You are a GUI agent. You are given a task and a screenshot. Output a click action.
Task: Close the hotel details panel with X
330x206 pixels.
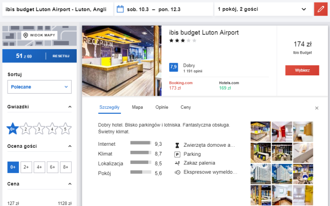pyautogui.click(x=316, y=108)
